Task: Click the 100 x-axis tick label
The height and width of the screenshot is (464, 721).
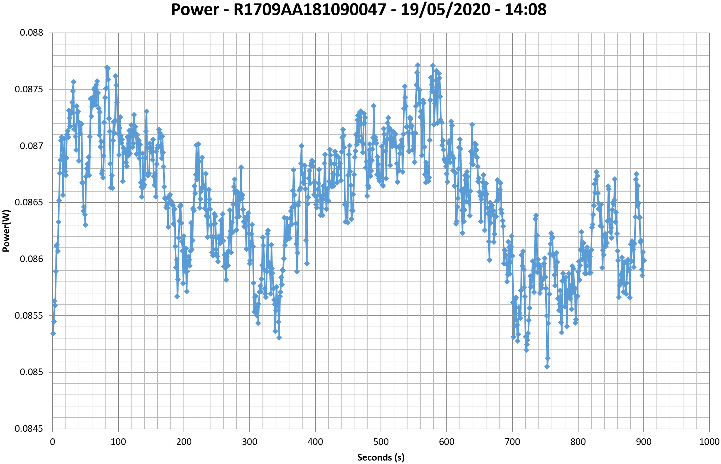Action: [x=118, y=442]
